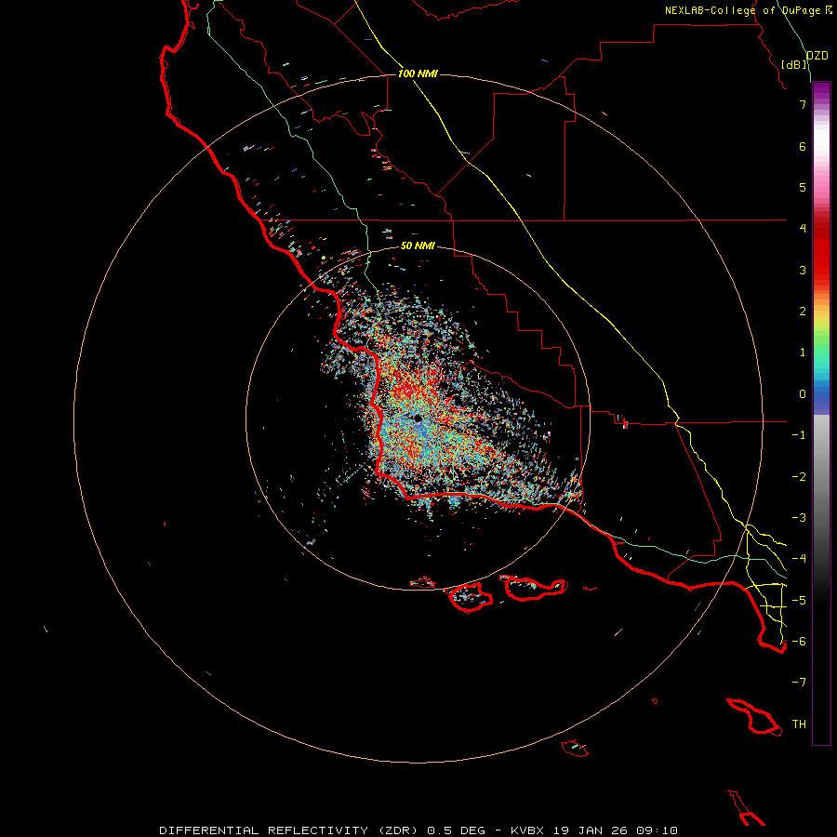Screen dimensions: 837x837
Task: Click the -3 dB value on the scale
Action: pyautogui.click(x=799, y=518)
